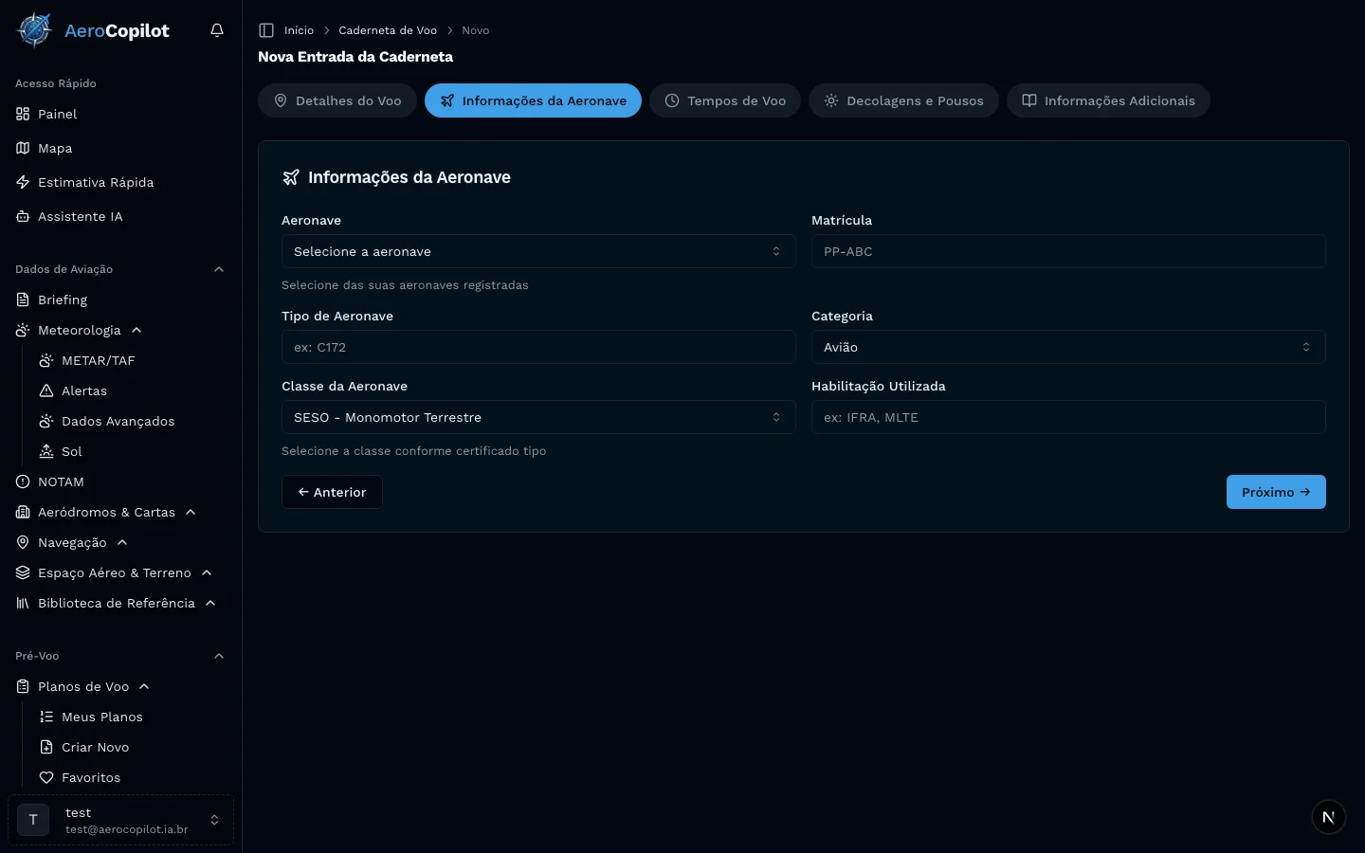Toggle the sidebar panel icon
The height and width of the screenshot is (853, 1365).
(x=266, y=30)
